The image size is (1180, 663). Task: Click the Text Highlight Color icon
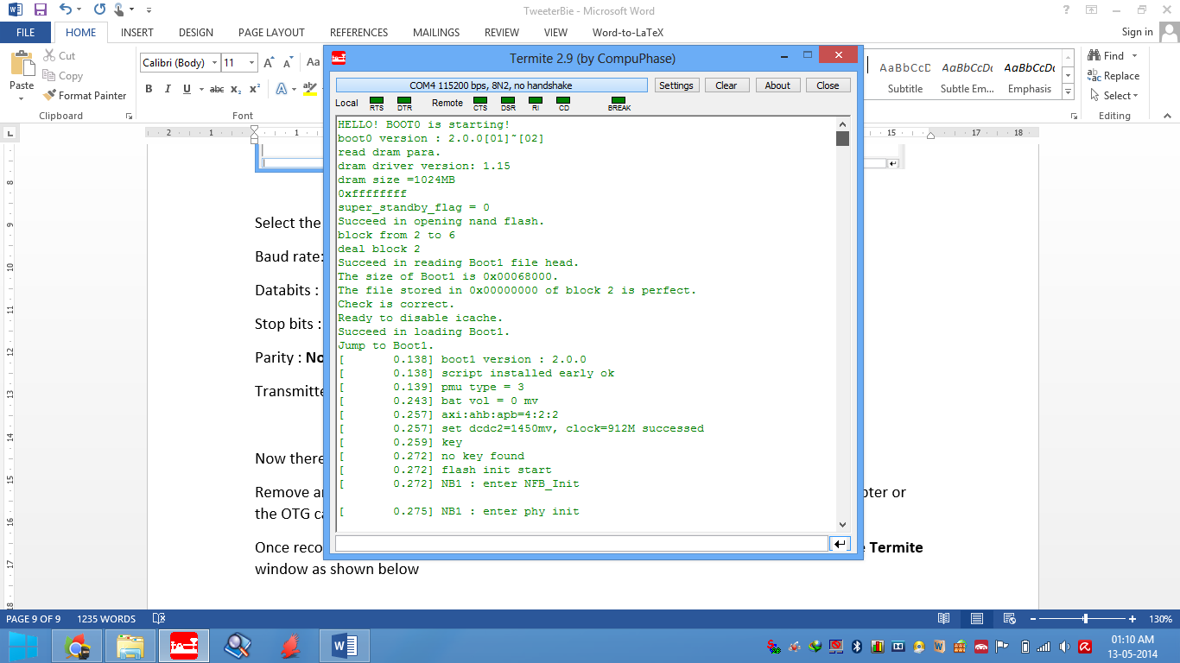click(x=310, y=89)
